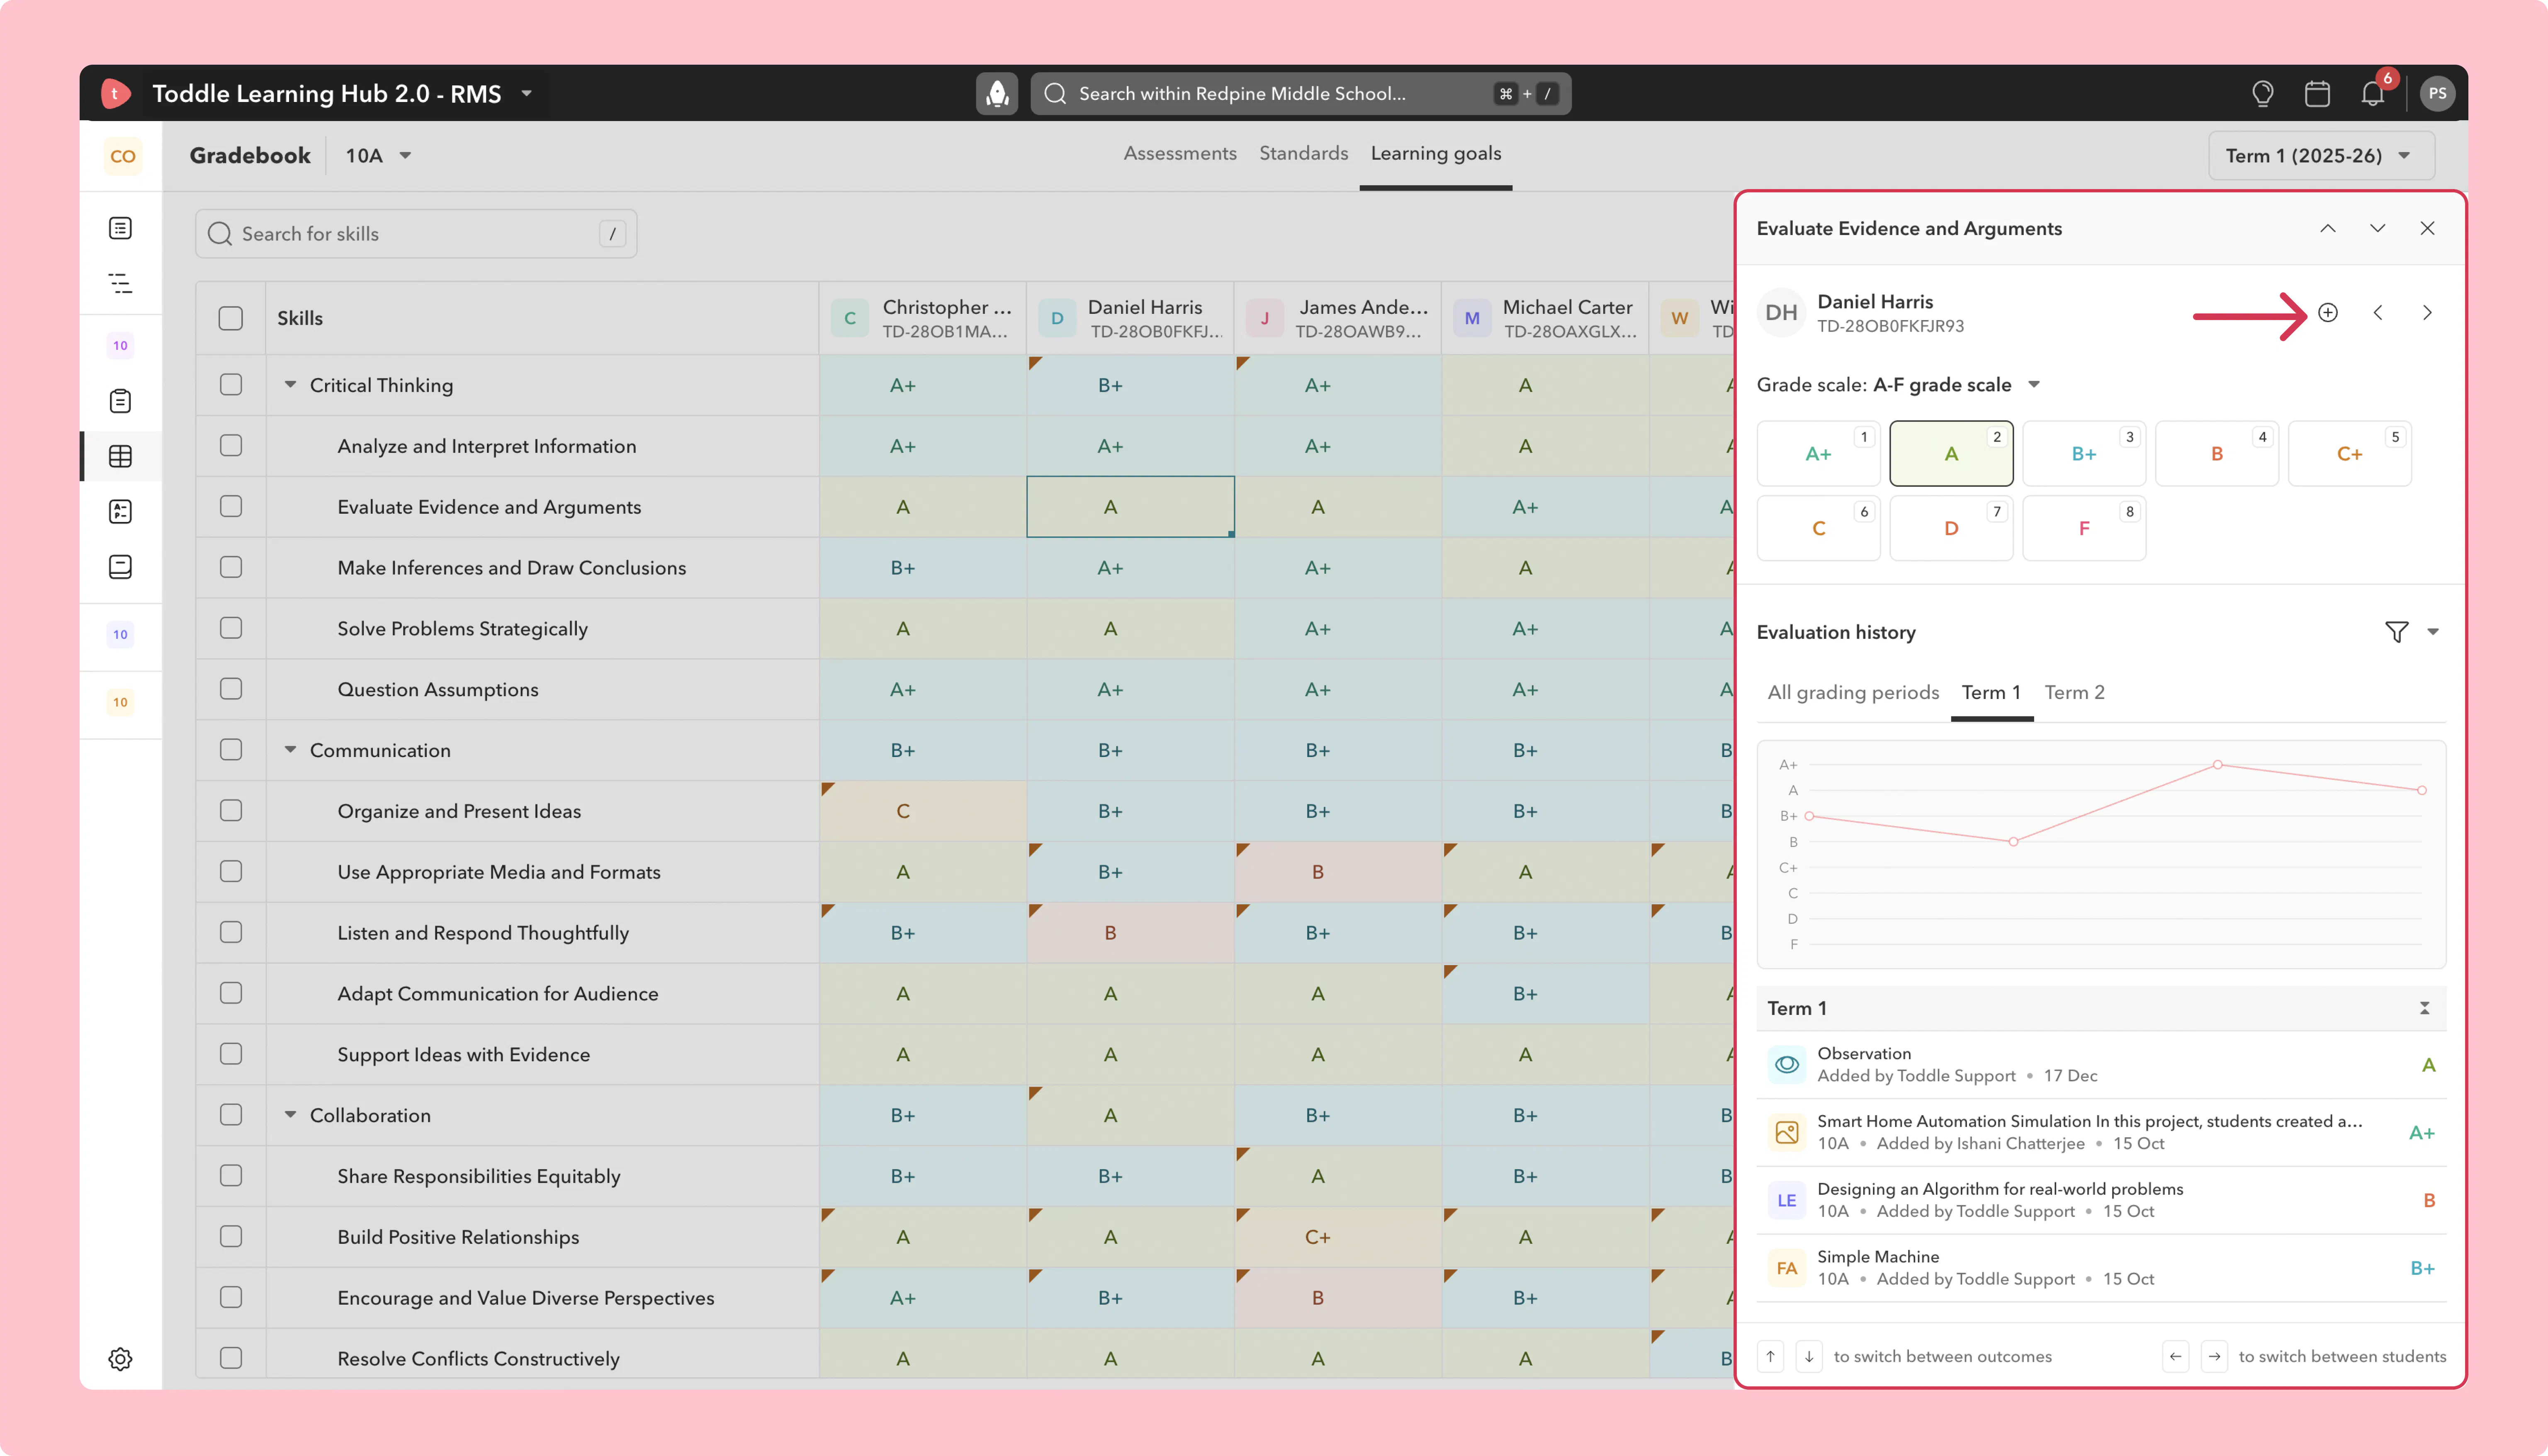Select the D grade button

pyautogui.click(x=1950, y=528)
